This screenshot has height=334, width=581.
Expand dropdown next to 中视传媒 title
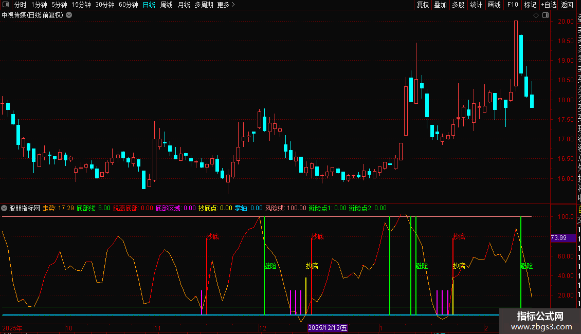(x=69, y=15)
